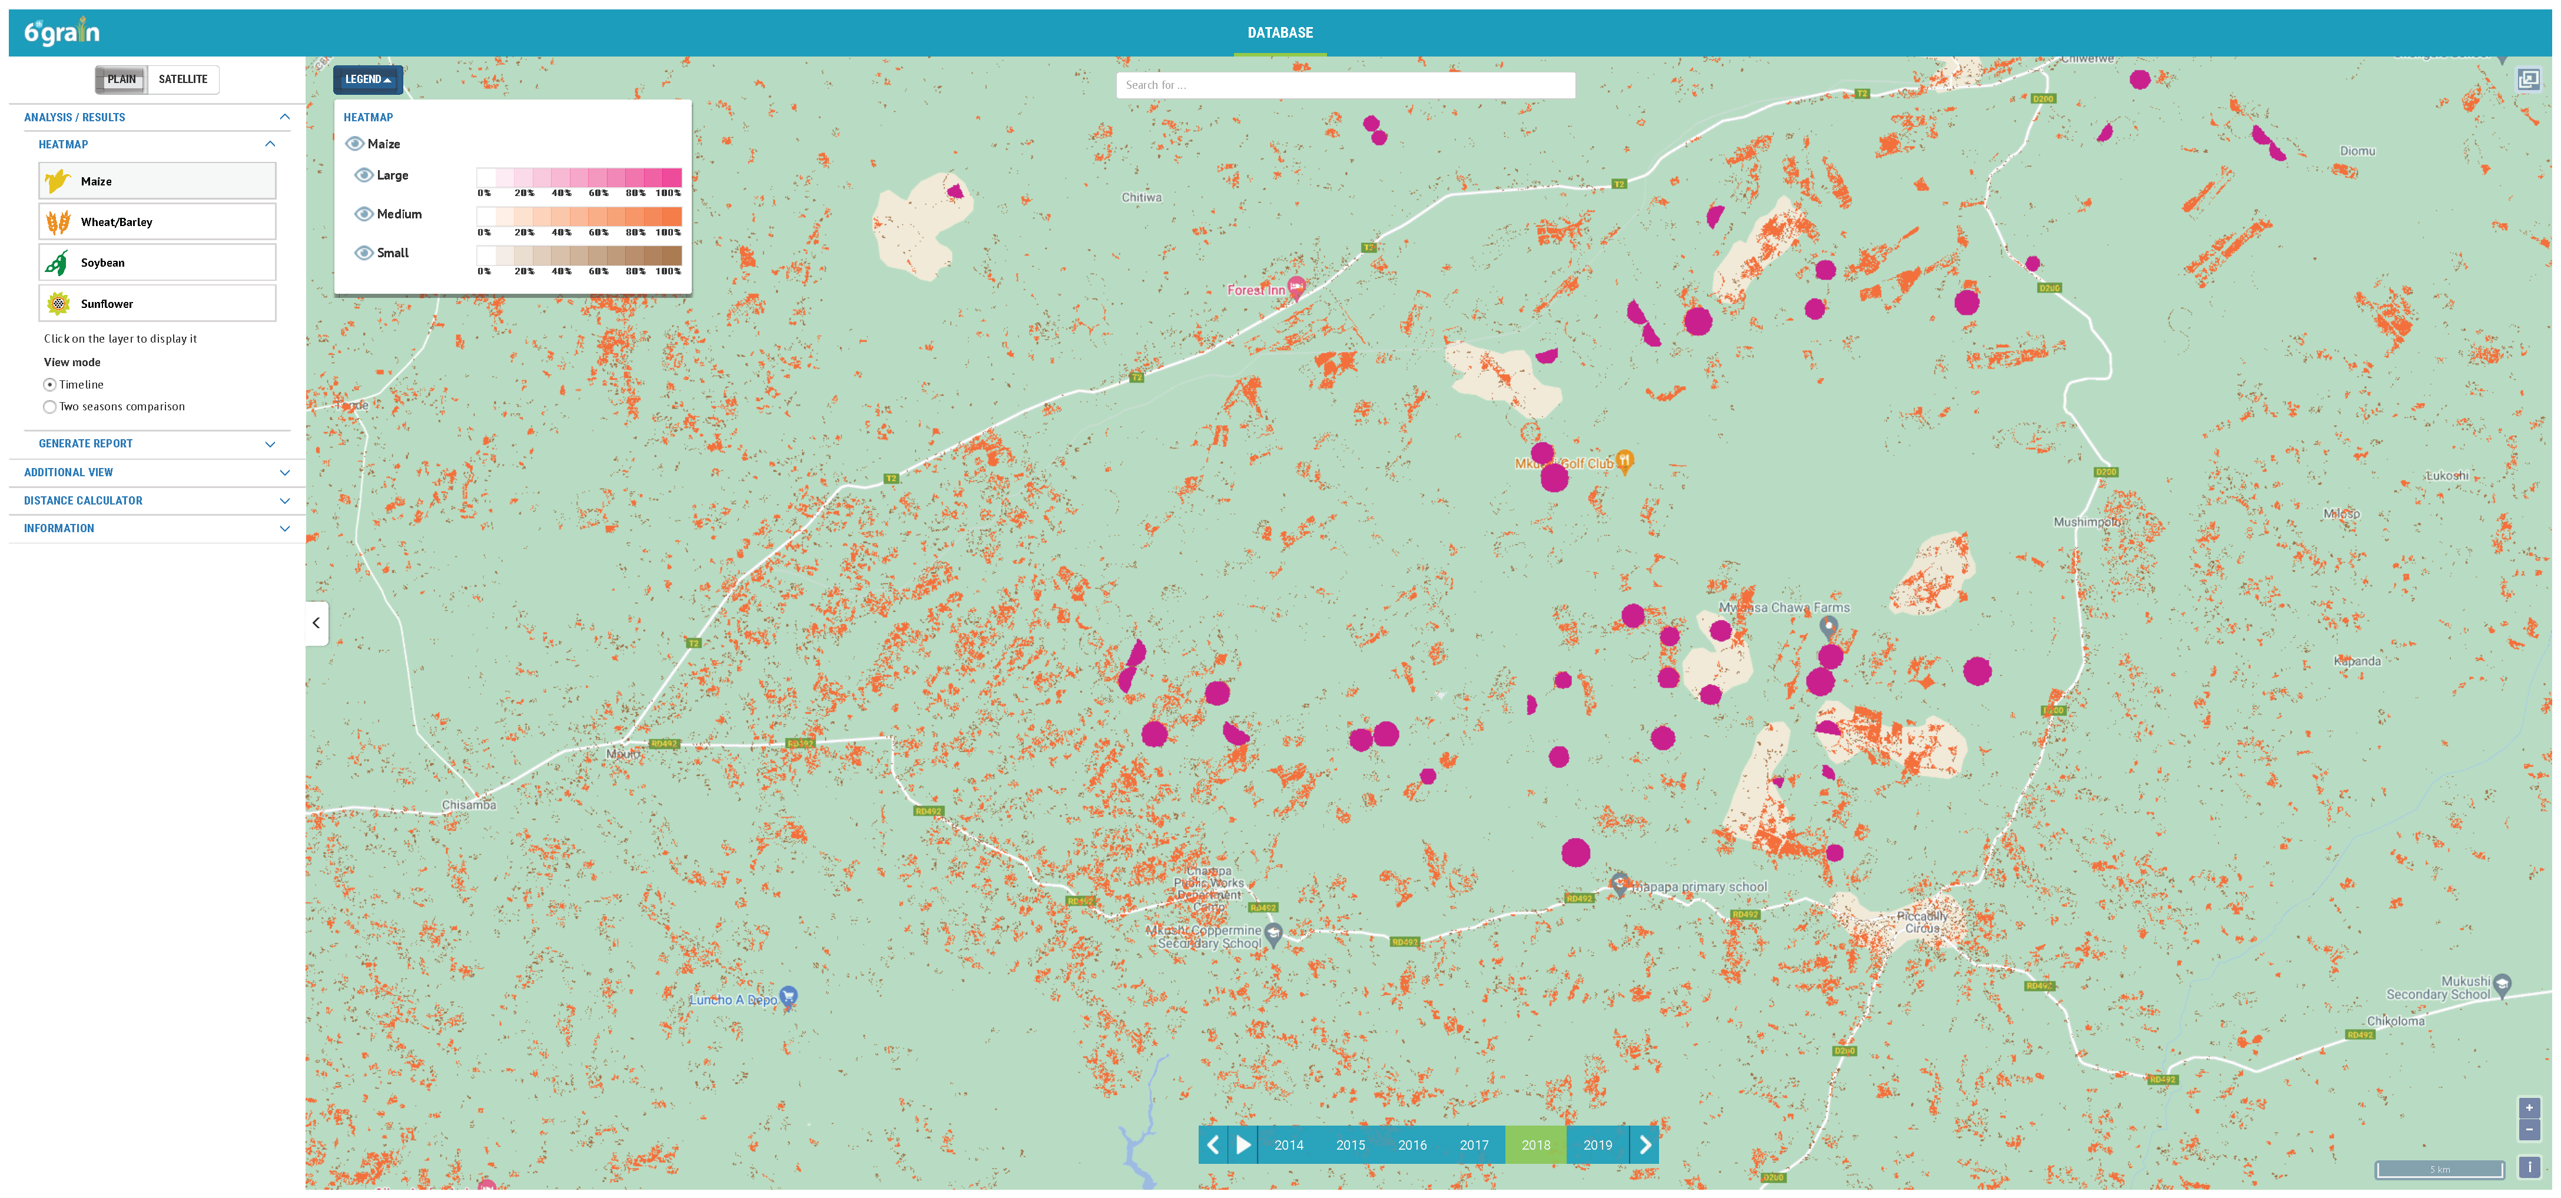Select Two seasons comparison radio button

49,407
